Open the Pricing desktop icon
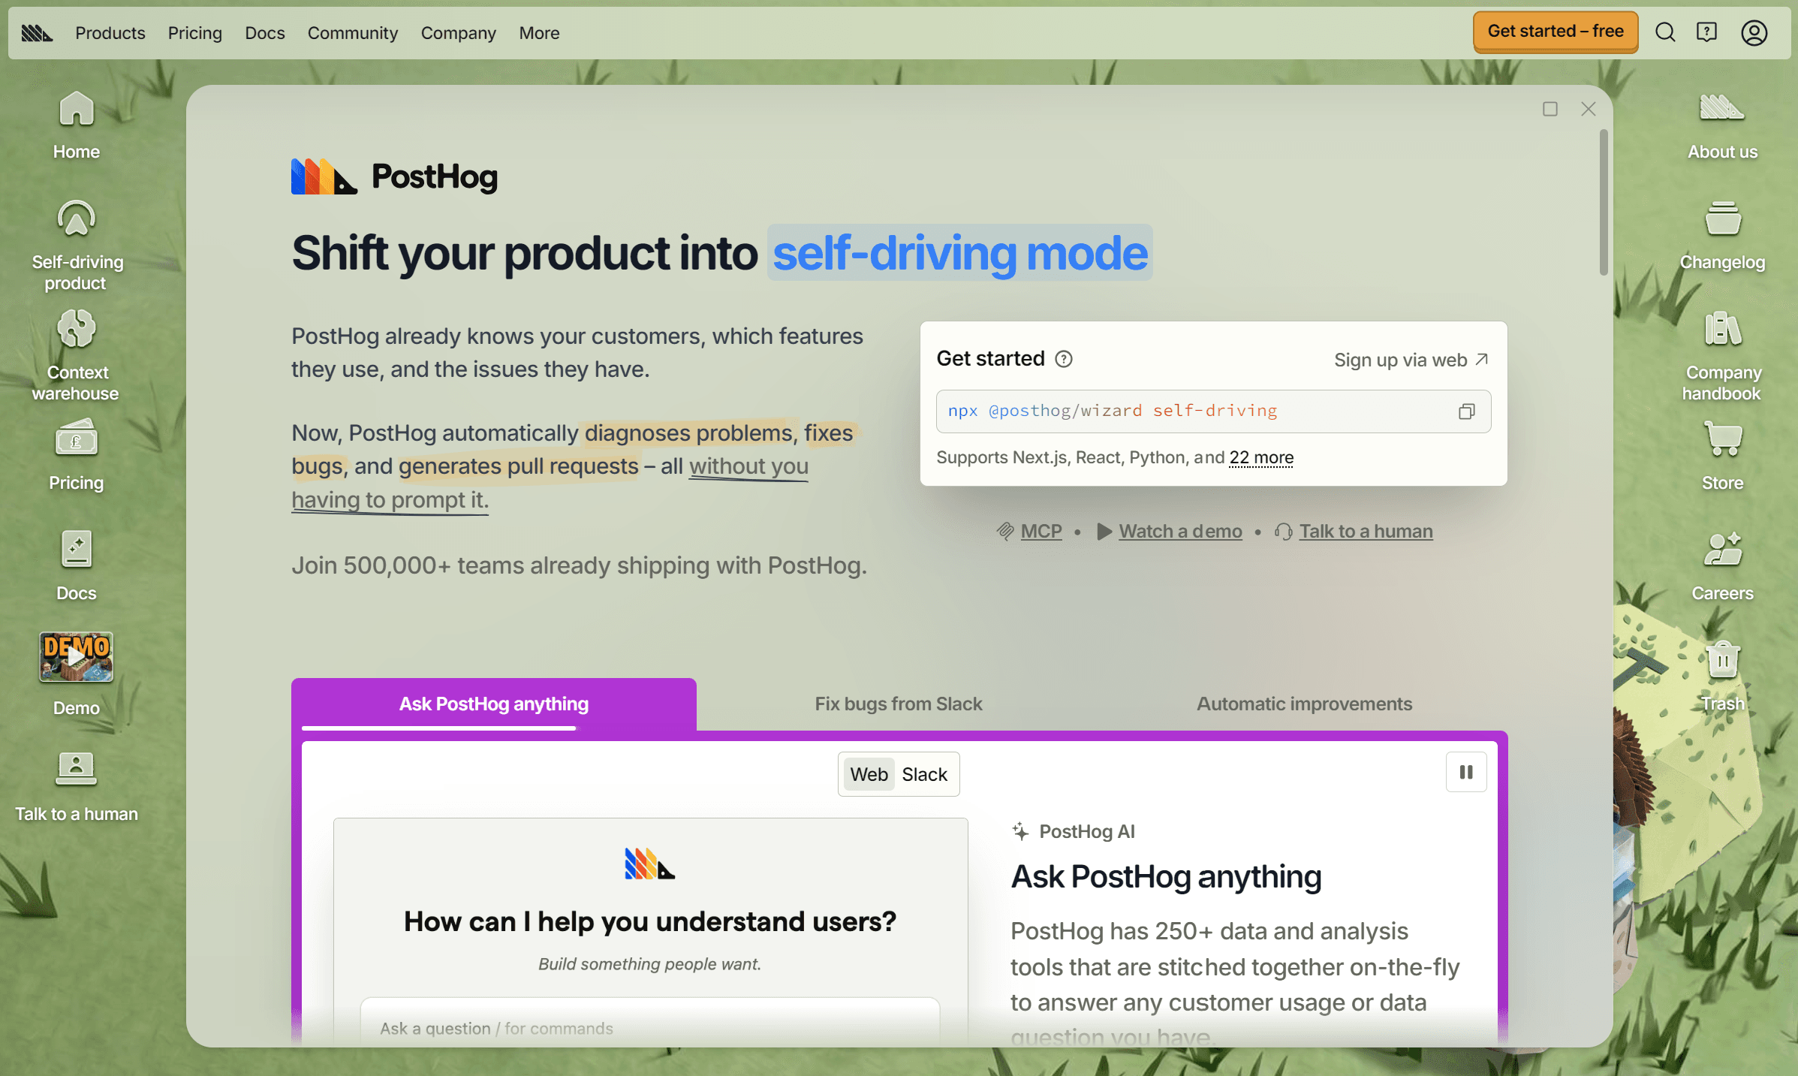This screenshot has width=1798, height=1076. tap(76, 455)
